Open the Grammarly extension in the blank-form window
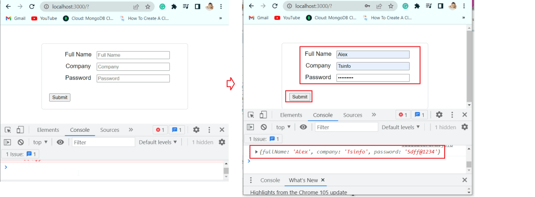Image resolution: width=535 pixels, height=197 pixels. 163,6
